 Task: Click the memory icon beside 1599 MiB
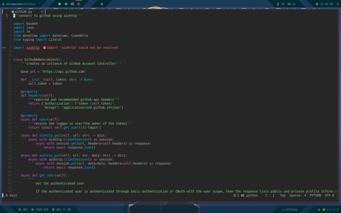[33, 210]
